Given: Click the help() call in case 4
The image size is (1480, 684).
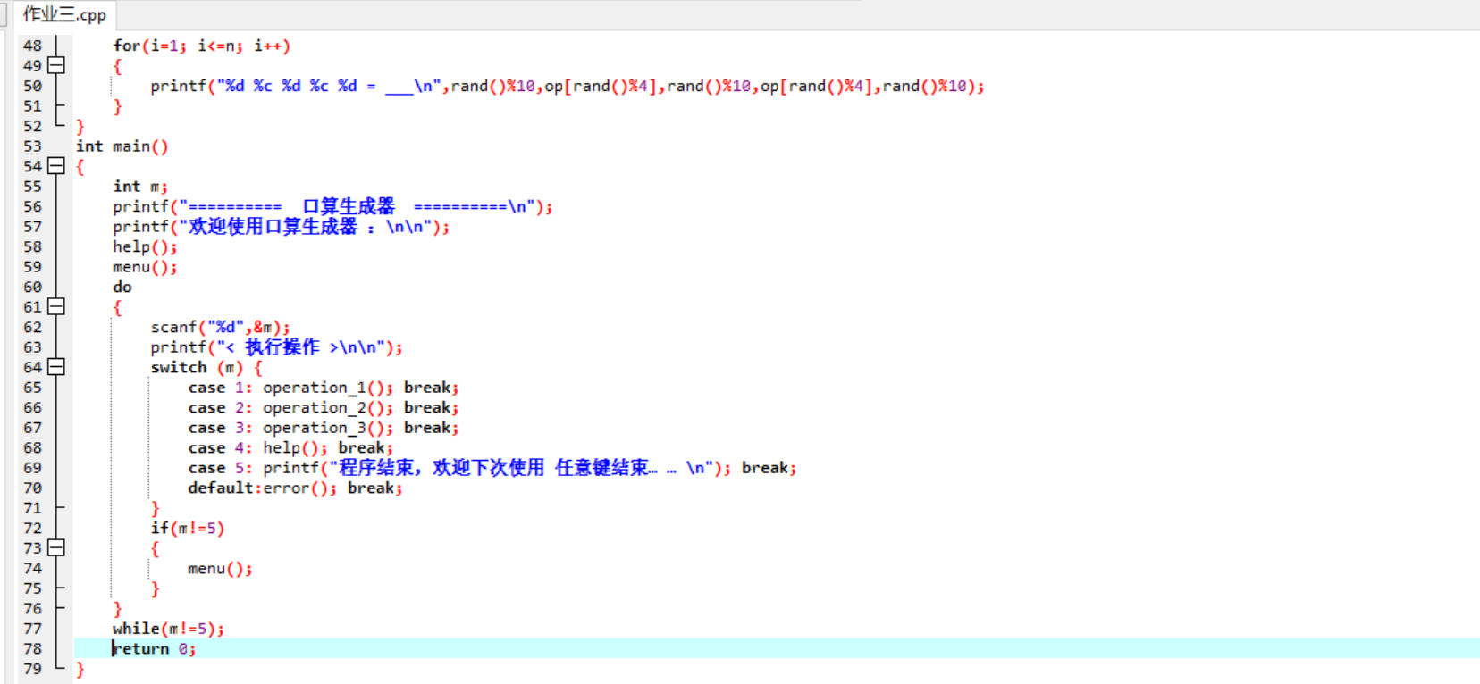Looking at the screenshot, I should (x=295, y=447).
